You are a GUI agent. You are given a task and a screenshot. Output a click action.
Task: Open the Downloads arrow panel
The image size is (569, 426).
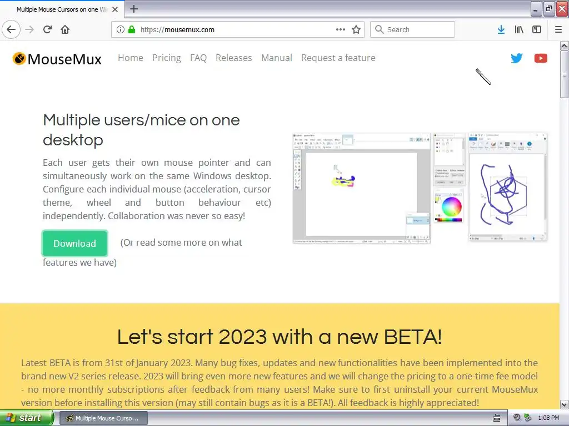click(501, 29)
